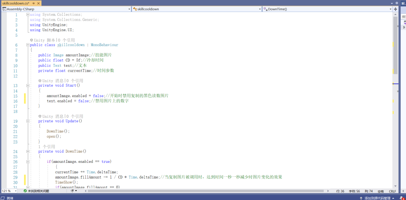406x200 pixels.
Task: Click the Unity 脚本 icon above the class
Action: [32, 40]
